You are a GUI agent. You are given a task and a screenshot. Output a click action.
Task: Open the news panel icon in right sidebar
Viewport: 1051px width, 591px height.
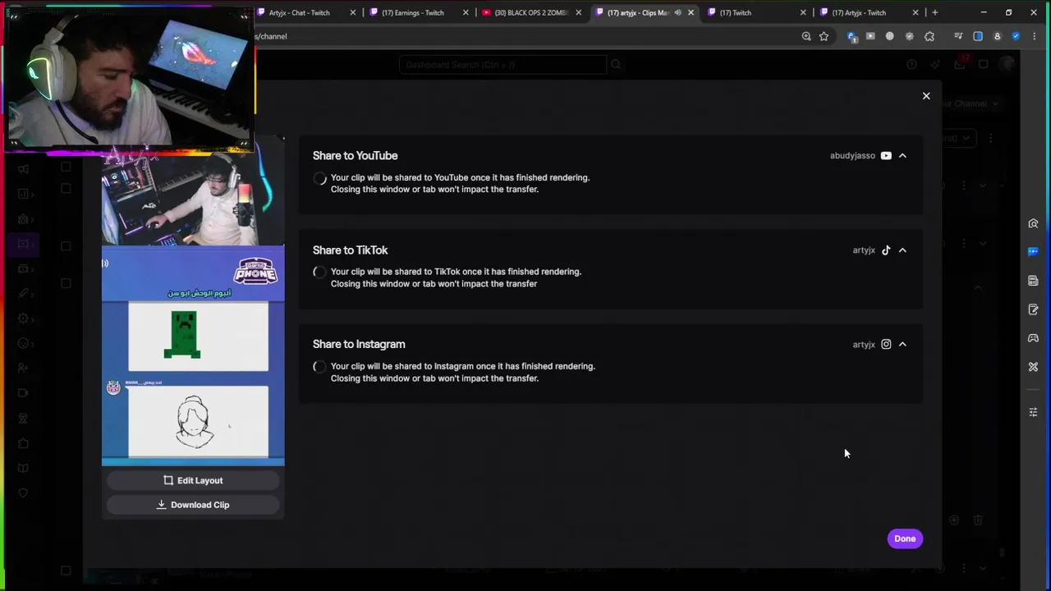tap(1033, 281)
